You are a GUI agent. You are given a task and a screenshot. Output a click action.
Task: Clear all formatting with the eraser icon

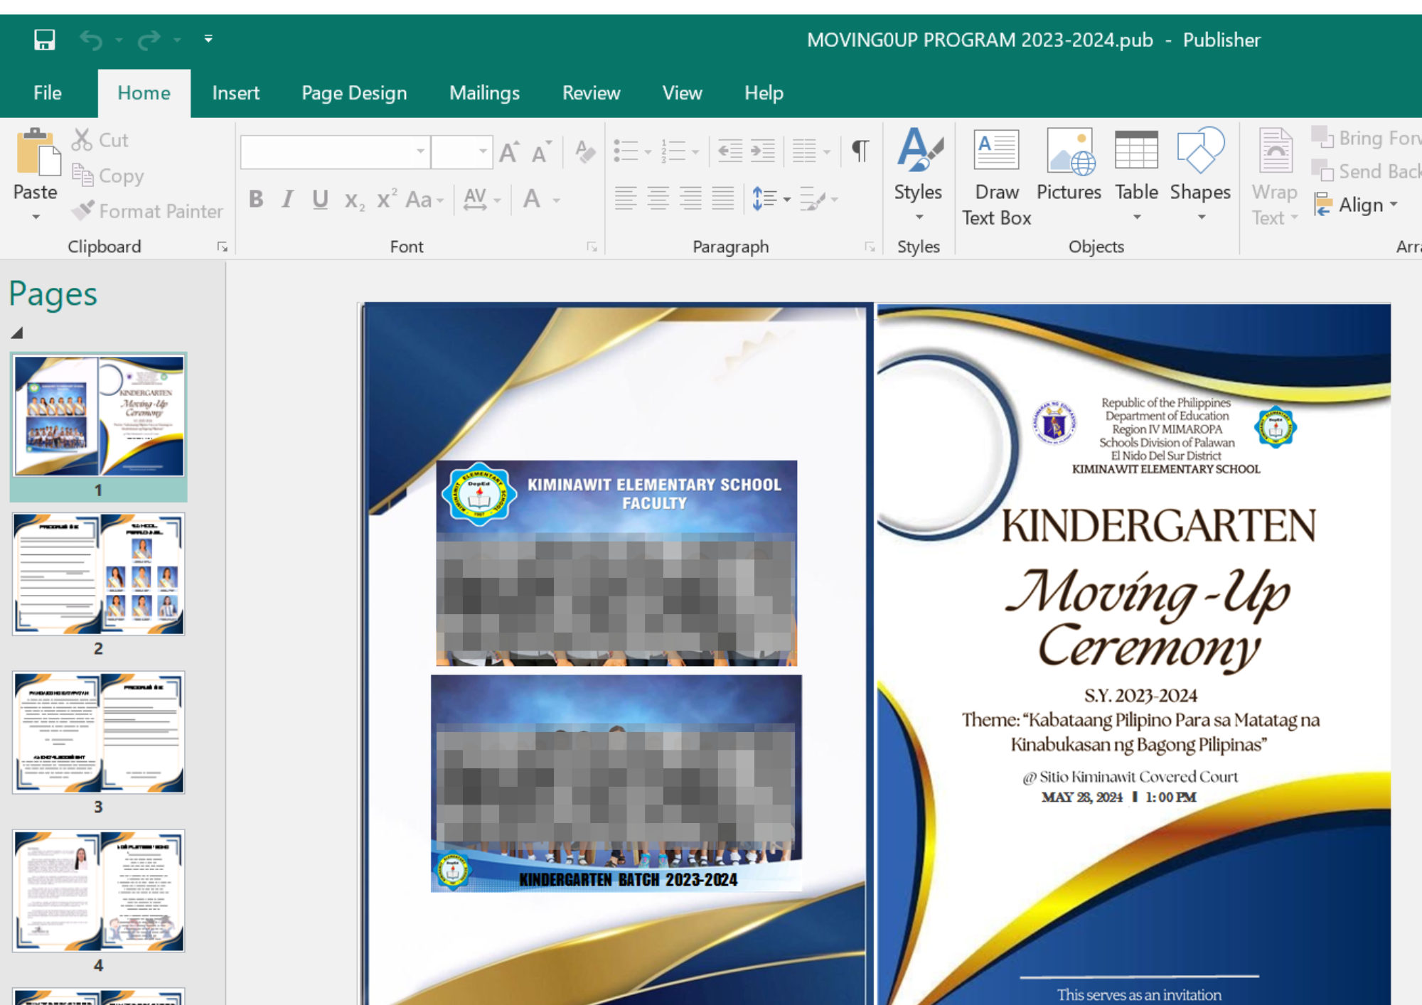(x=584, y=151)
